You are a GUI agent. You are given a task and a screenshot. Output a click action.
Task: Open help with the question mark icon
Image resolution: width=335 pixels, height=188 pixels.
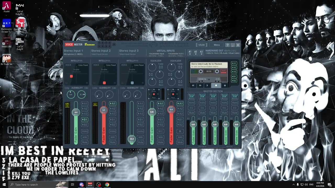pyautogui.click(x=227, y=45)
